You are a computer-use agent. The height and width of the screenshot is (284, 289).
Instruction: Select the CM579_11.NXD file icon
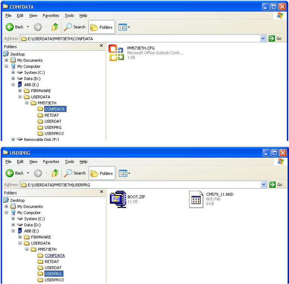[196, 199]
